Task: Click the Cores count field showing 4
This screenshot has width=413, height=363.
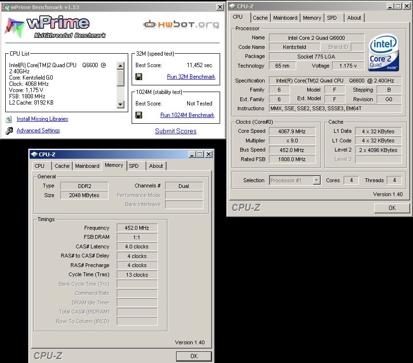Action: tap(351, 180)
